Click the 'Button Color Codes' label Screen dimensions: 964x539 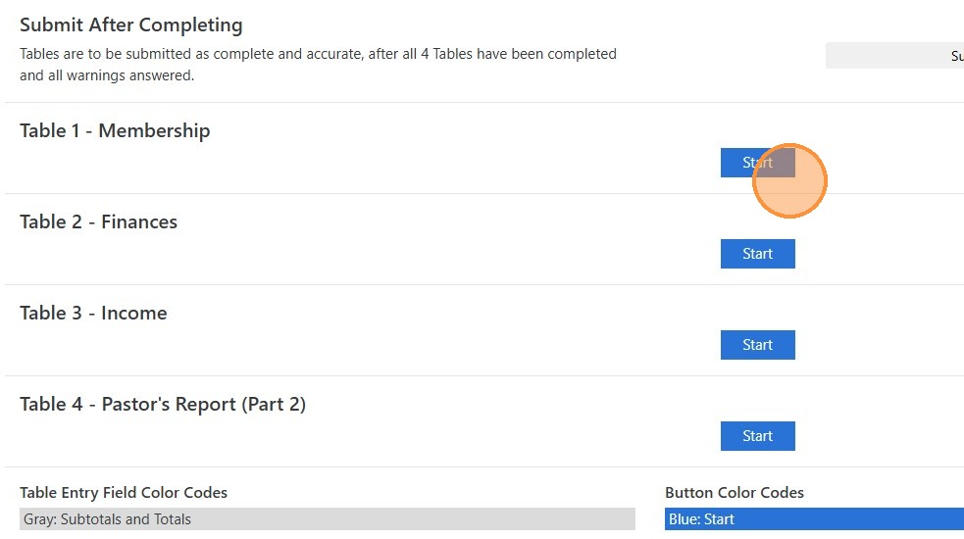[734, 492]
